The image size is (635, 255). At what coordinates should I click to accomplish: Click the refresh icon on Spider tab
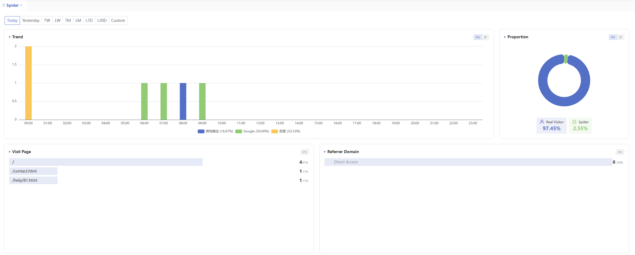(x=4, y=5)
